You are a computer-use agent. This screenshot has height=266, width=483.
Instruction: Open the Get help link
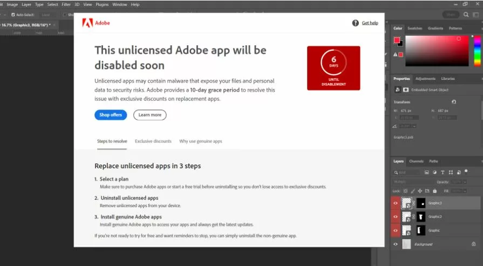pos(370,23)
